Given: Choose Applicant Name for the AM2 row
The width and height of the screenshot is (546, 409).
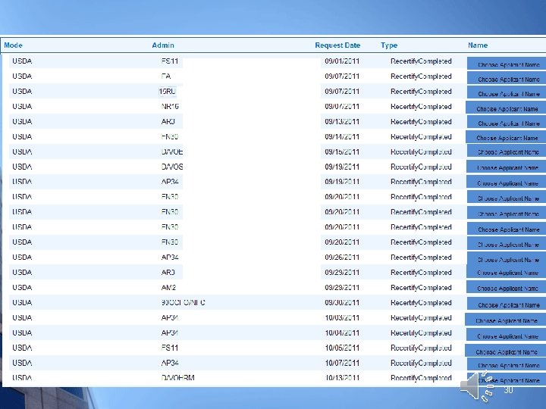Looking at the screenshot, I should [x=507, y=287].
